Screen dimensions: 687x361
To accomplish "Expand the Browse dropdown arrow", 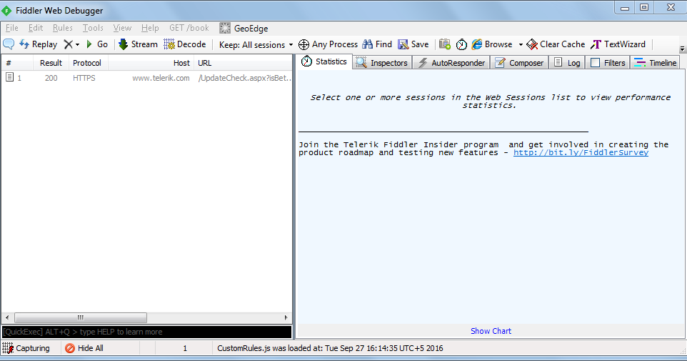I will (521, 45).
